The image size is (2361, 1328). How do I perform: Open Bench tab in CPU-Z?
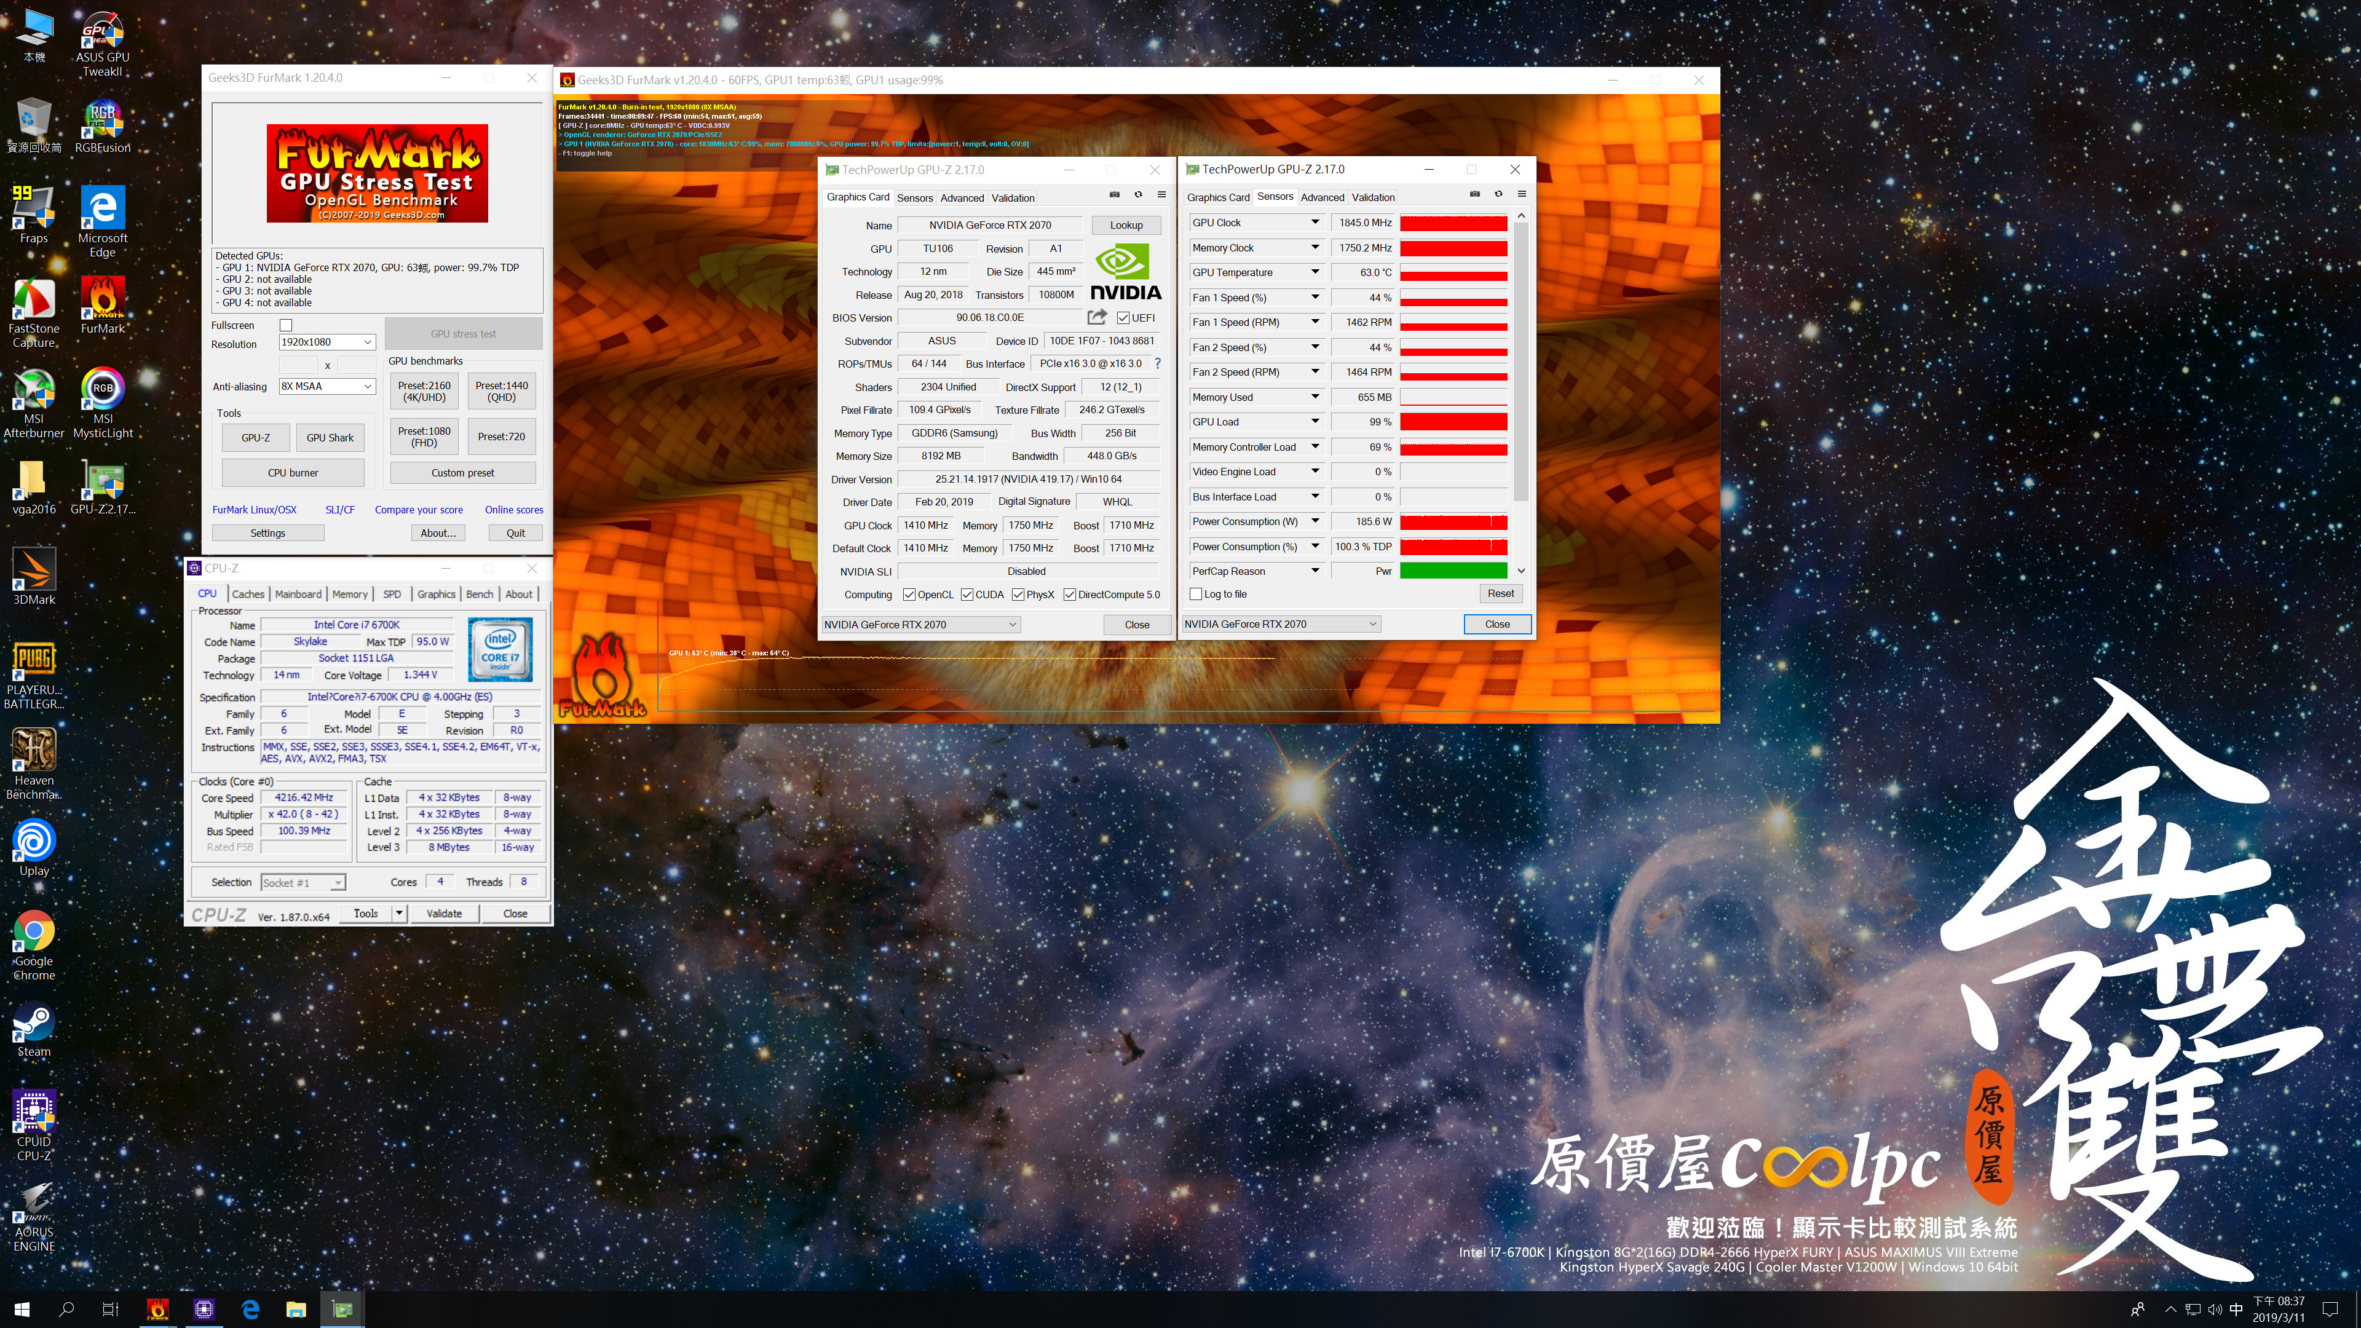[480, 594]
